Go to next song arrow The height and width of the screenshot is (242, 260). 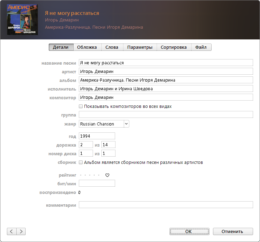21,231
